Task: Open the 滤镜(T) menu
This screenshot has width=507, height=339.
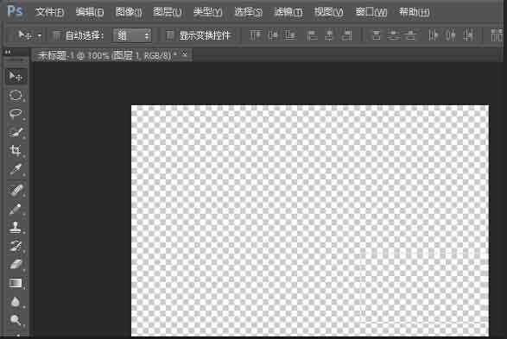Action: [x=288, y=12]
